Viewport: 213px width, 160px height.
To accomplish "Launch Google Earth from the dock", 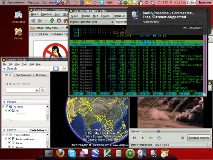I will pos(95,153).
